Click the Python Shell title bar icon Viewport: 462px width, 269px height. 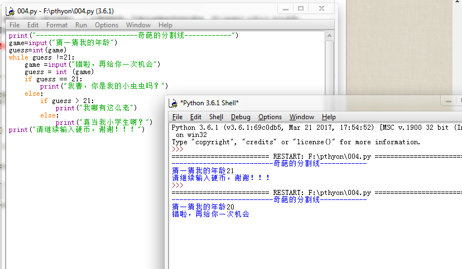click(173, 103)
